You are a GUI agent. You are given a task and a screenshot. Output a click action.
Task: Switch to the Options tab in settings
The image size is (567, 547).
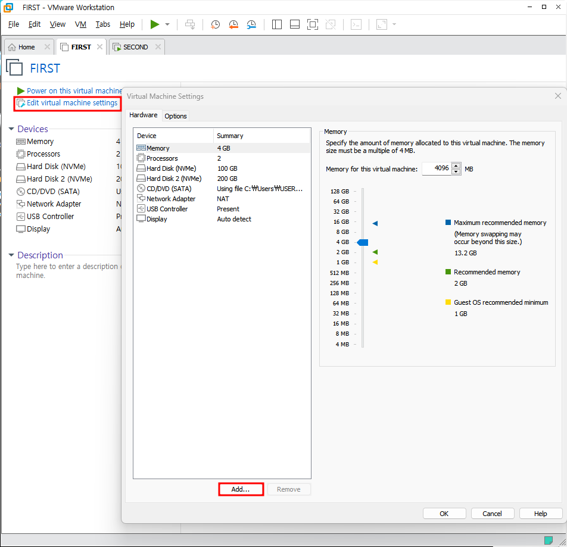(175, 115)
